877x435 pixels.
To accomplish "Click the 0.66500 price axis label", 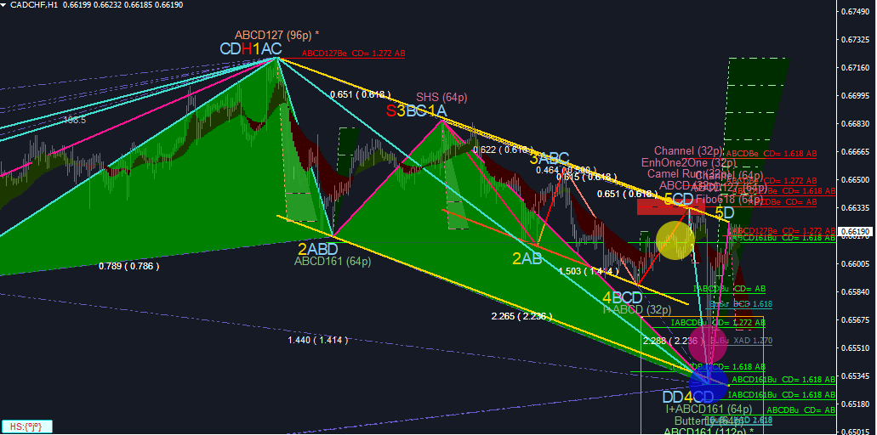I will [x=856, y=180].
